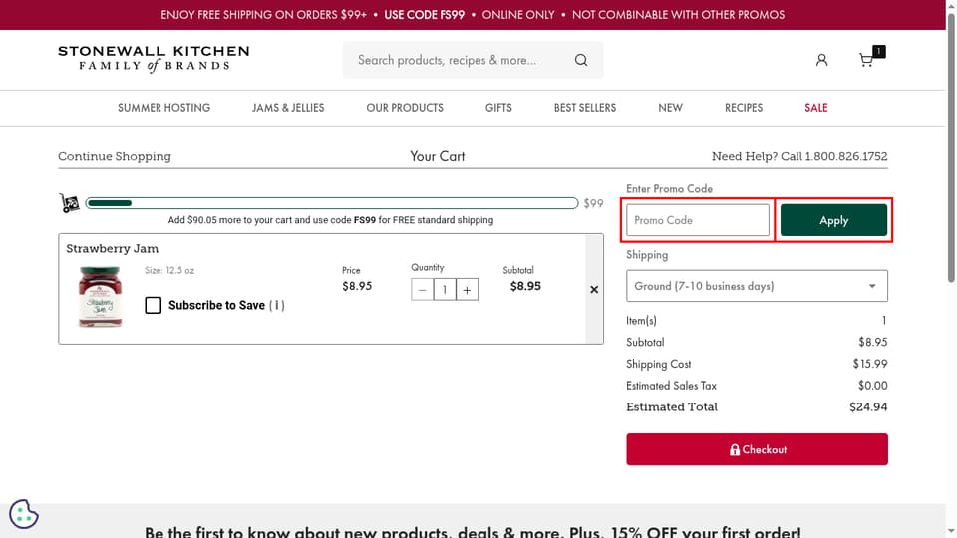The image size is (957, 538).
Task: Increase Strawberry Jam quantity with plus
Action: tap(467, 290)
